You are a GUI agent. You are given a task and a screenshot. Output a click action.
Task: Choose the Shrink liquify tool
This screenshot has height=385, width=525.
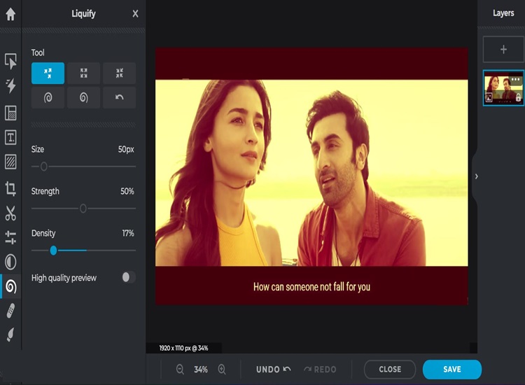120,73
